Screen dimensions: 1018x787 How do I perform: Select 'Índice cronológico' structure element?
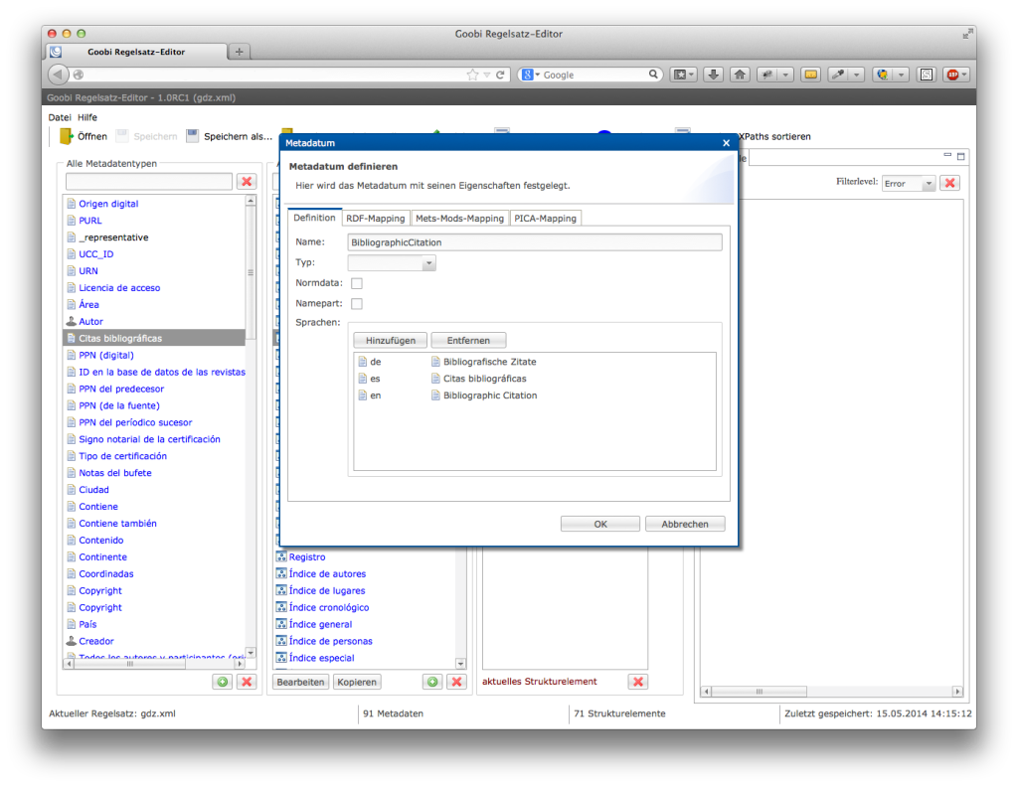click(x=328, y=608)
